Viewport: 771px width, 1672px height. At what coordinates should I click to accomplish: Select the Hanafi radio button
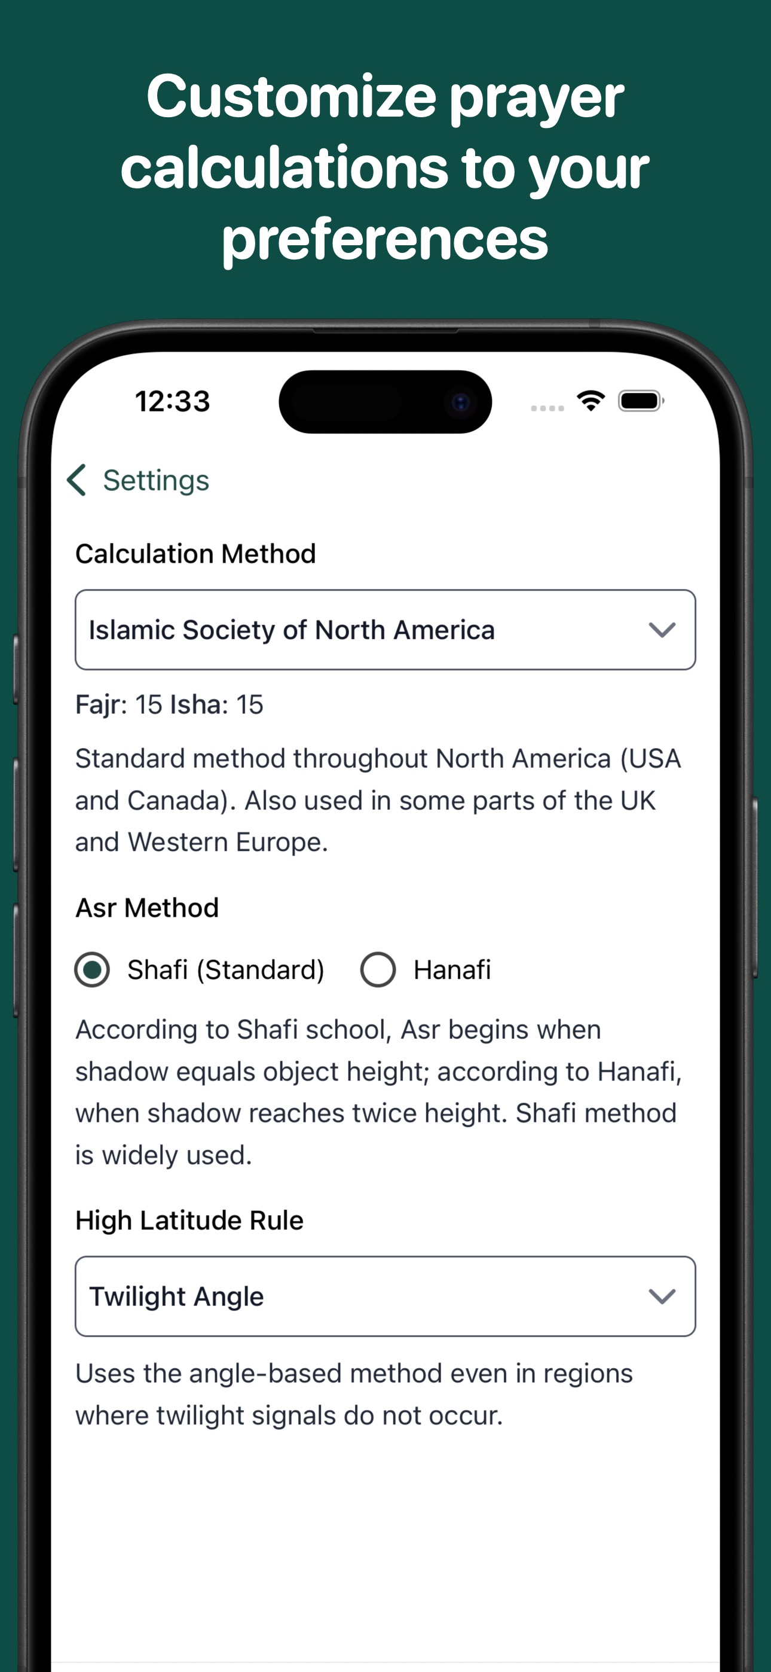[378, 970]
